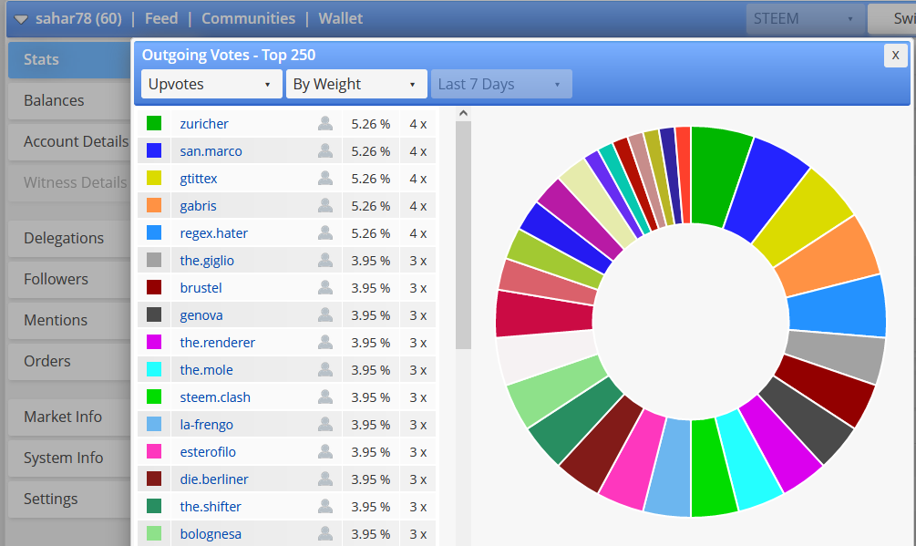Click the profile icon in san.marco row

[325, 150]
